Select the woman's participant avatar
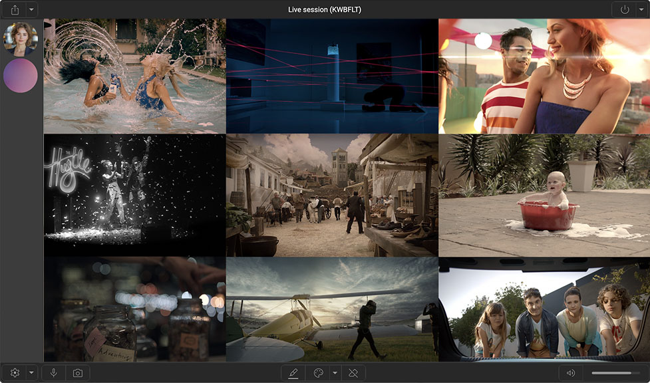Image resolution: width=650 pixels, height=383 pixels. coord(21,39)
